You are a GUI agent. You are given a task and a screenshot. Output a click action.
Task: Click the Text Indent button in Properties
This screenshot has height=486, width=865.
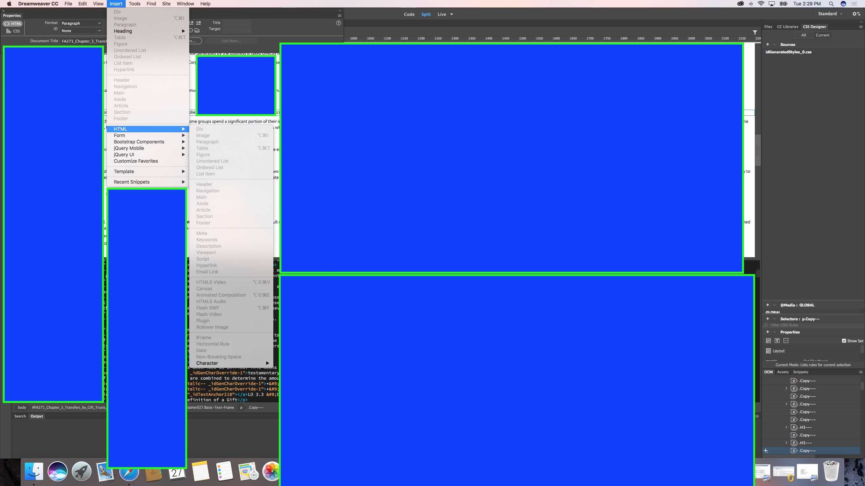[199, 23]
